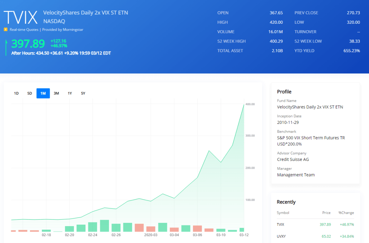Change chart to 1Y view
Image resolution: width=369 pixels, height=243 pixels.
point(70,93)
